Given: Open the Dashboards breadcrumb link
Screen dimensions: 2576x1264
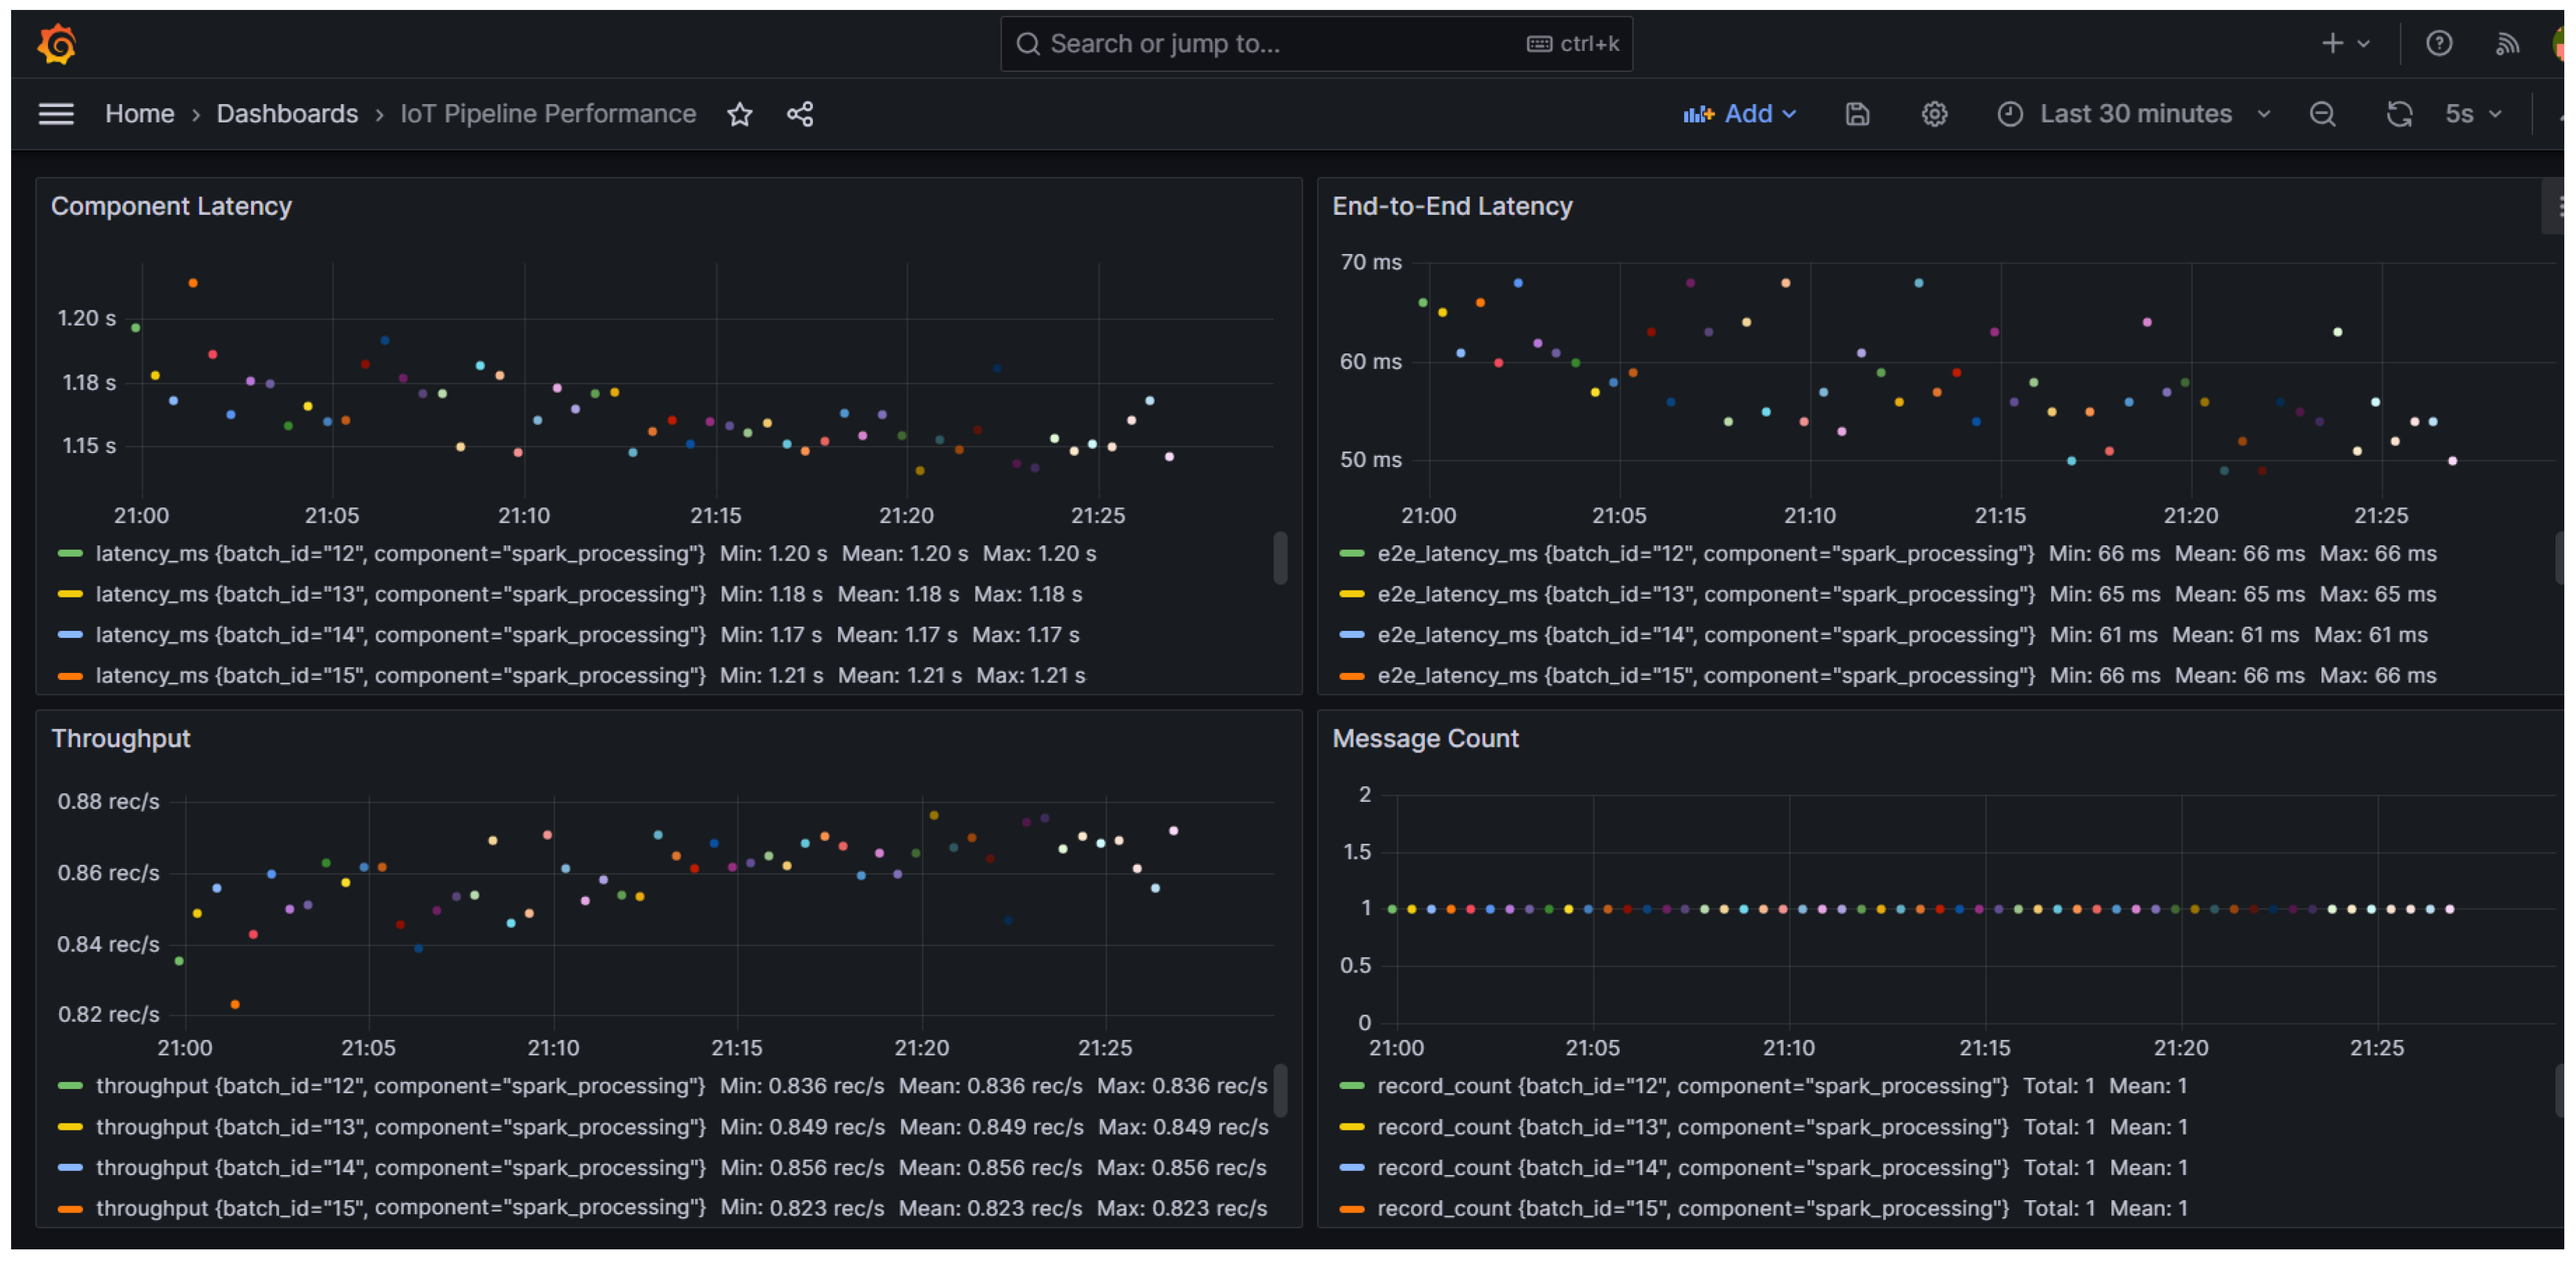Looking at the screenshot, I should point(287,115).
